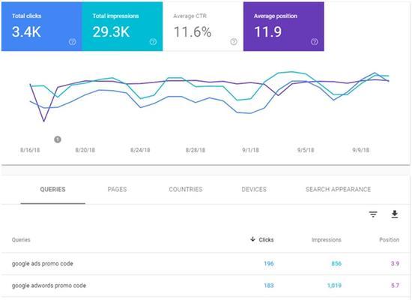Click the help icon on Total clicks card
412x300 pixels.
pos(72,41)
